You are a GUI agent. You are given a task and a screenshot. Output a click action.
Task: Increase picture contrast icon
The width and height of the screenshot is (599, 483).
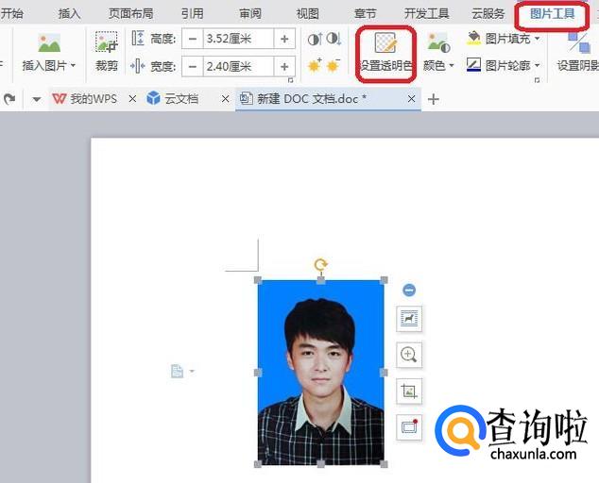(315, 39)
